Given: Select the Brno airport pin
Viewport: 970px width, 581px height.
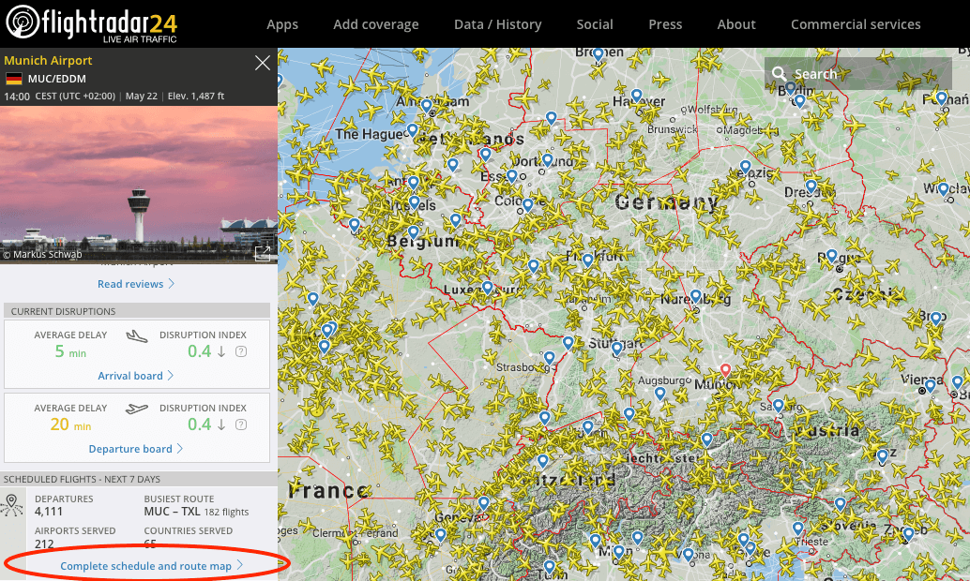Looking at the screenshot, I should pyautogui.click(x=936, y=319).
